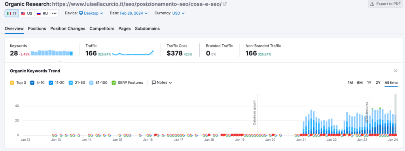Toggle the 4-10 positions checkbox
The image size is (405, 151).
(x=32, y=83)
